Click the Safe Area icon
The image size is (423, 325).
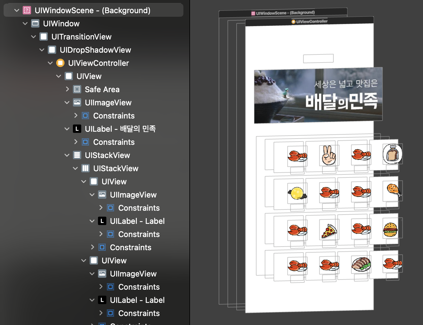(x=77, y=89)
